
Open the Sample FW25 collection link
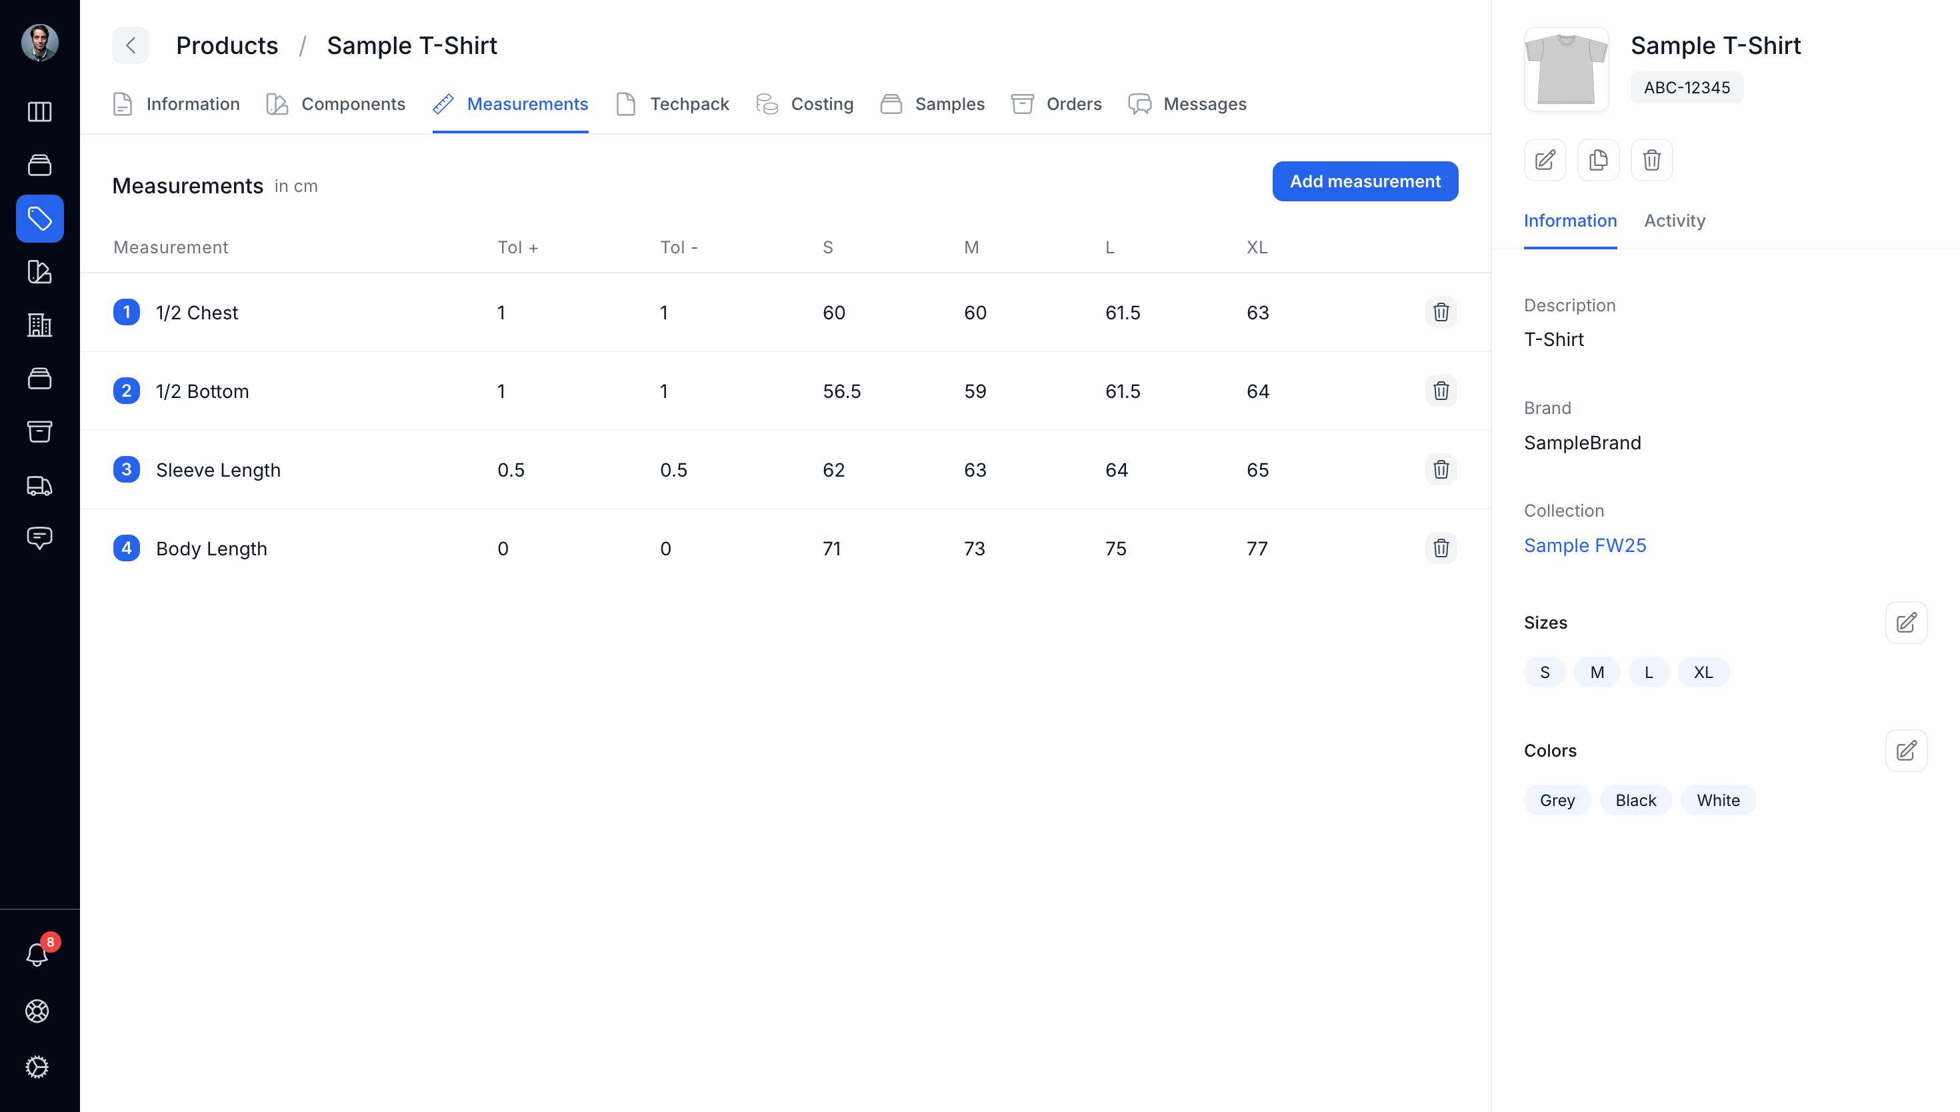[x=1585, y=546]
